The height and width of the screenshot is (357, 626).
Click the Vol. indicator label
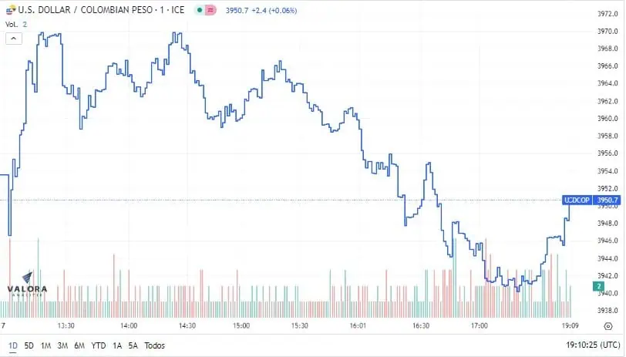[x=12, y=25]
